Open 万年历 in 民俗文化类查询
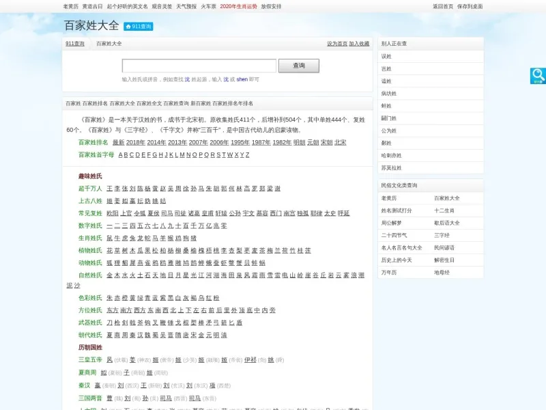 (388, 273)
